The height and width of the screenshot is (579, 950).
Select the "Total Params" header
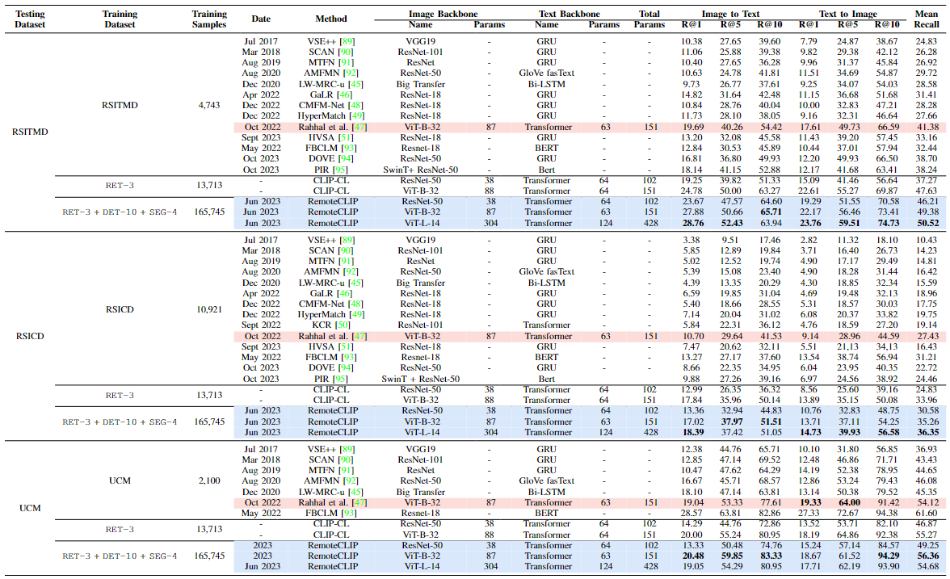(x=649, y=19)
